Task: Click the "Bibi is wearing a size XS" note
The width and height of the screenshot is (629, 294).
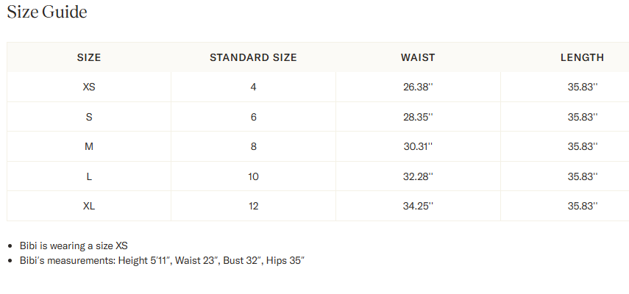Action: point(74,245)
